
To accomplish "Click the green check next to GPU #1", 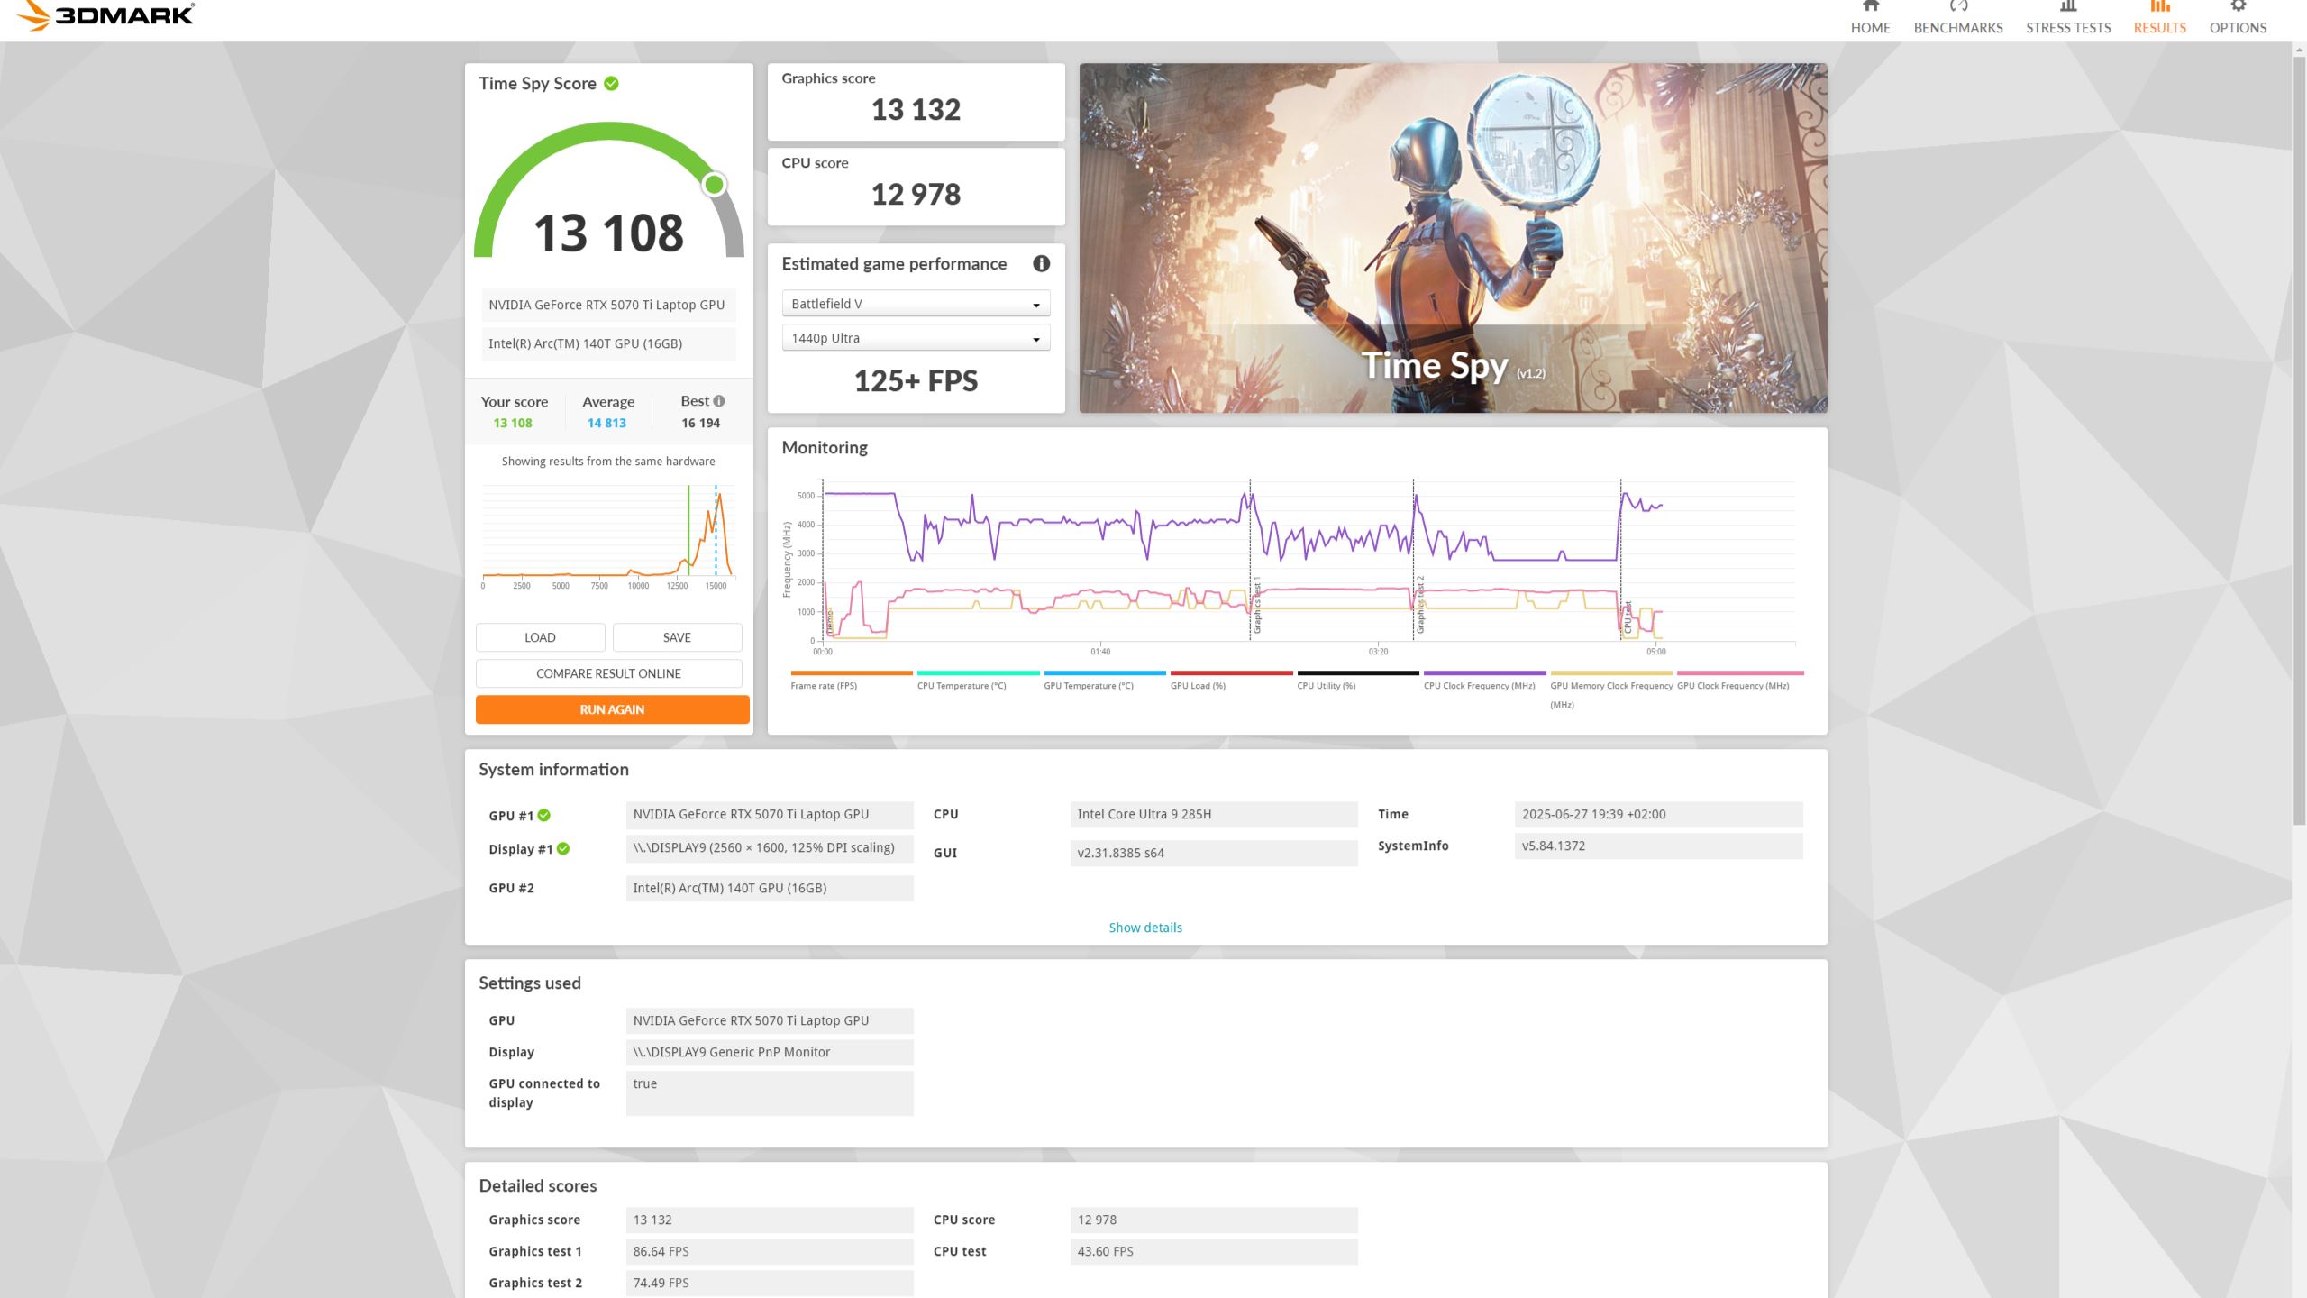I will tap(543, 815).
